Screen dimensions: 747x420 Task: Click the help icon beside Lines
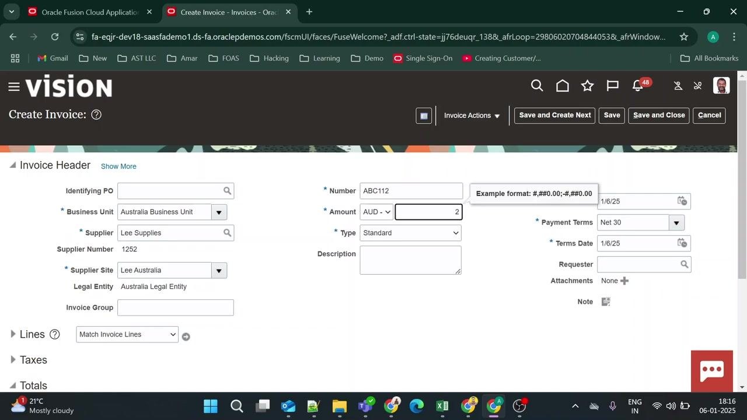pyautogui.click(x=54, y=334)
